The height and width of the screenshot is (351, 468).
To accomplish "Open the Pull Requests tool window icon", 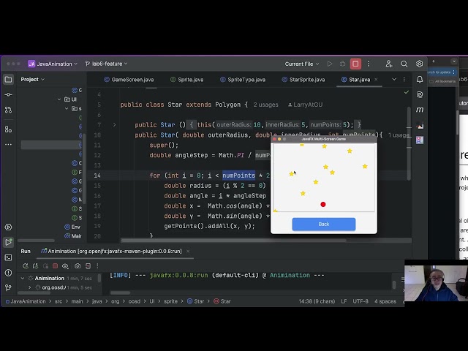I will click(8, 110).
